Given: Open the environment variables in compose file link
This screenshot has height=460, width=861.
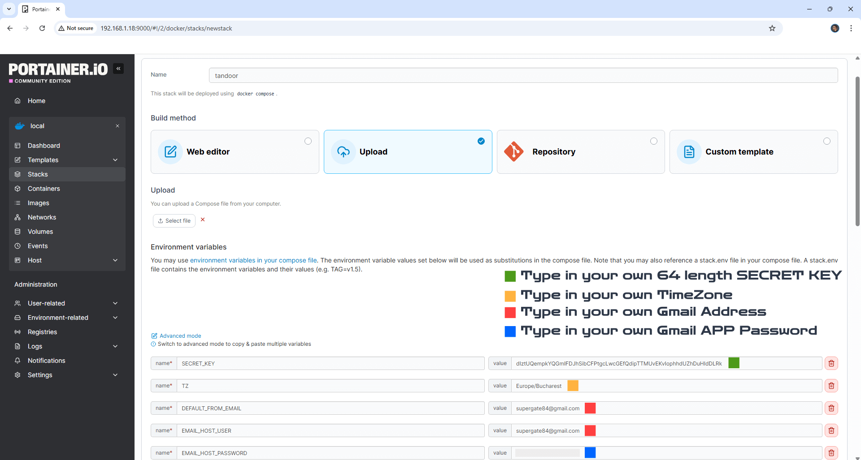Looking at the screenshot, I should click(253, 260).
